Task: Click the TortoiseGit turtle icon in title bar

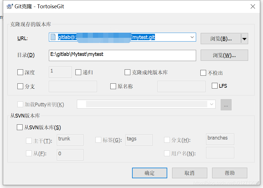Action: pyautogui.click(x=9, y=6)
